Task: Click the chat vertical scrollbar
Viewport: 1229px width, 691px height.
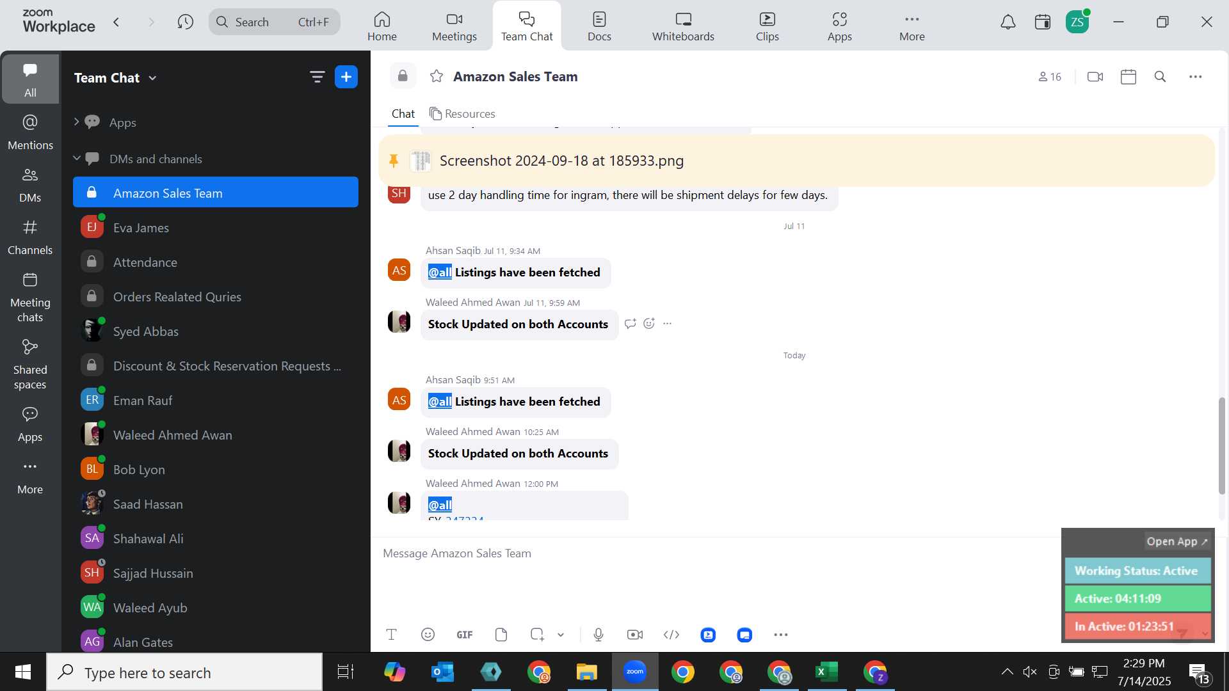Action: point(1221,446)
